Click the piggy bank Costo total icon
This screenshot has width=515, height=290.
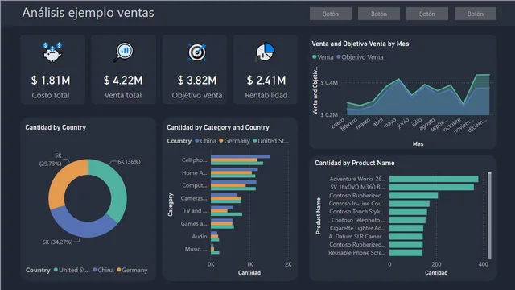click(x=52, y=52)
